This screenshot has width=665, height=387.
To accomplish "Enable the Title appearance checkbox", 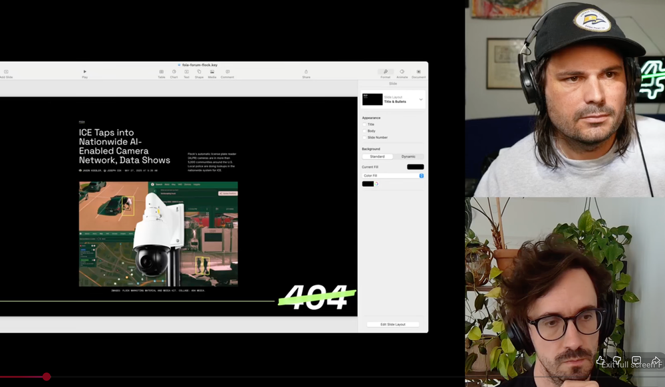I will tap(364, 124).
